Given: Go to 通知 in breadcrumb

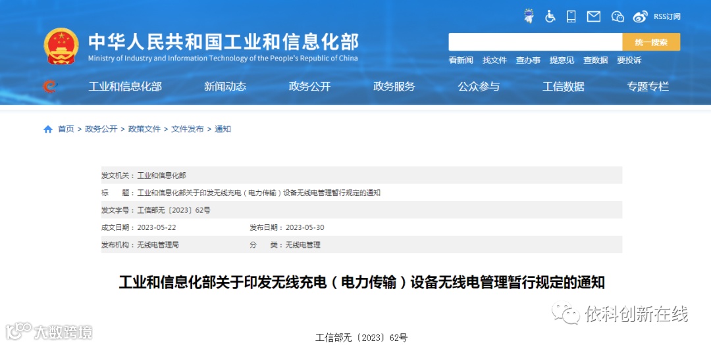Looking at the screenshot, I should (223, 129).
